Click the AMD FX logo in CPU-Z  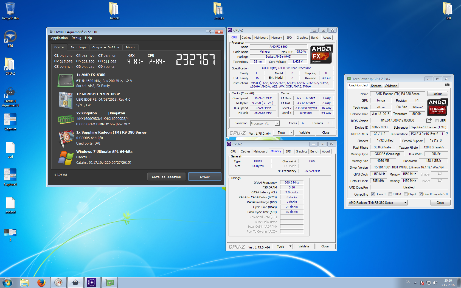(321, 54)
